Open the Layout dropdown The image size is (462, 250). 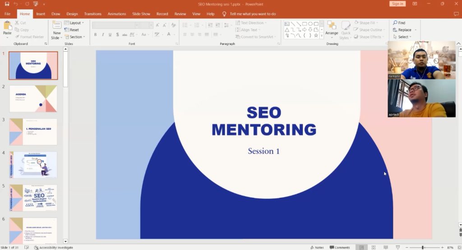(74, 23)
